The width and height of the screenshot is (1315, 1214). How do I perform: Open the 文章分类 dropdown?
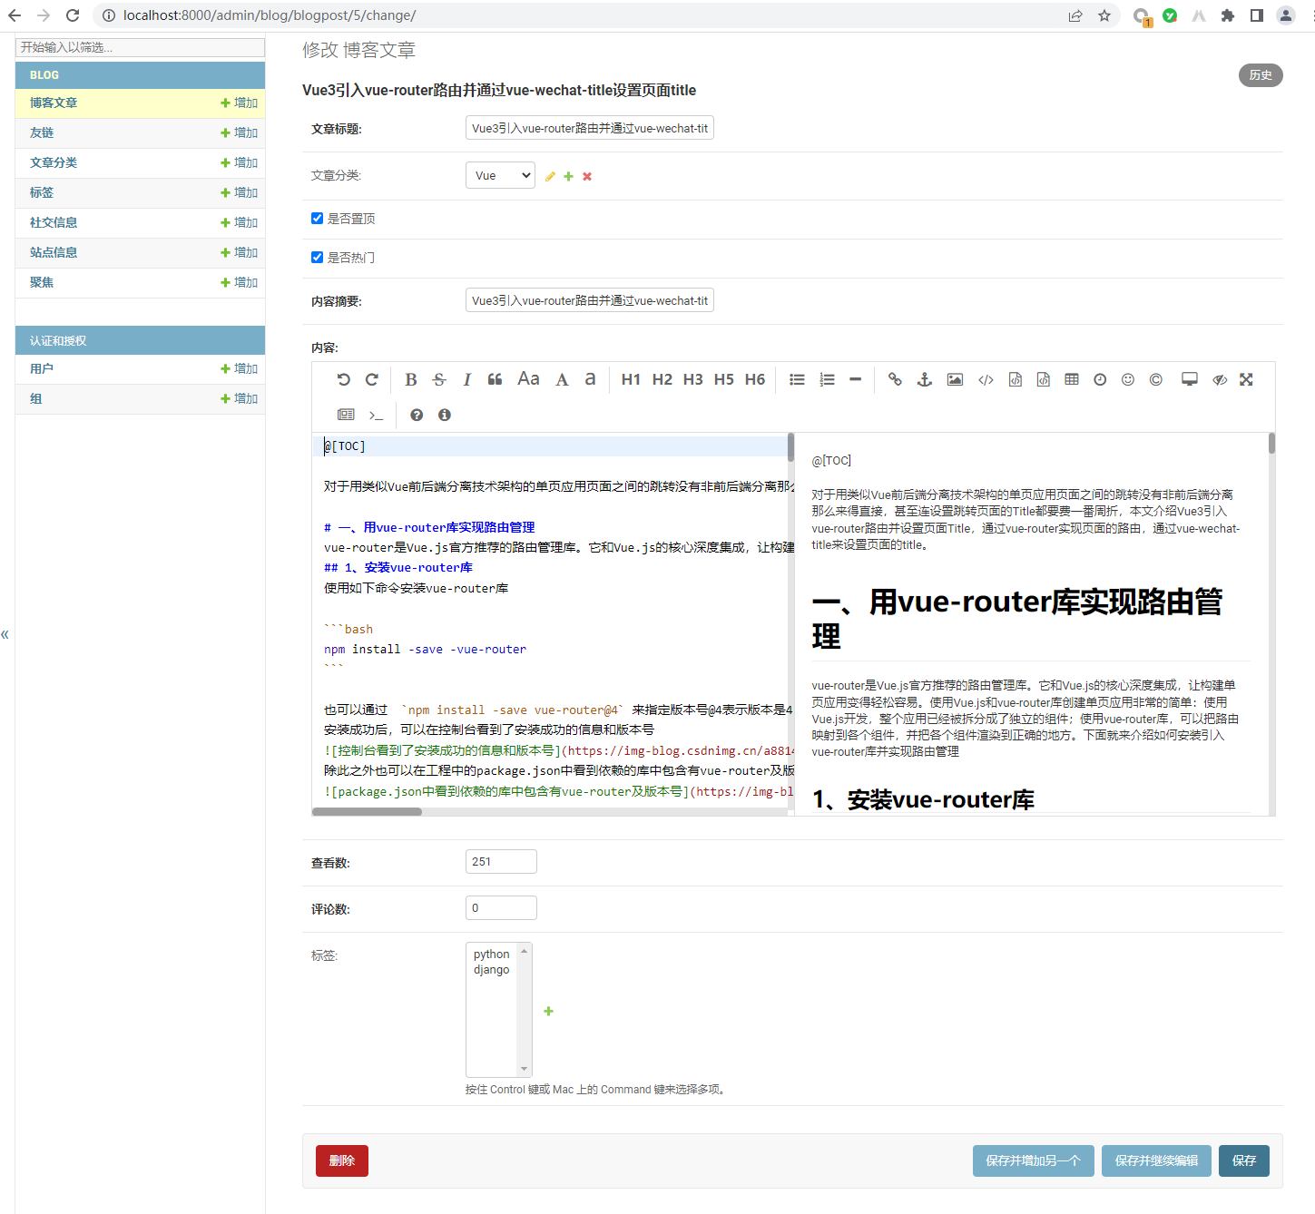pos(500,174)
